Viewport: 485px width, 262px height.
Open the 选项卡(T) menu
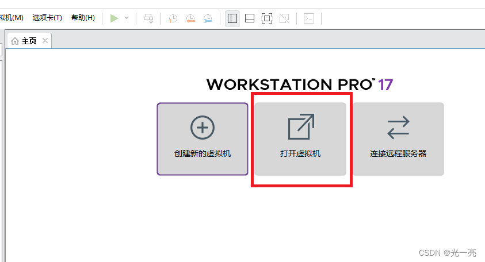pyautogui.click(x=47, y=18)
